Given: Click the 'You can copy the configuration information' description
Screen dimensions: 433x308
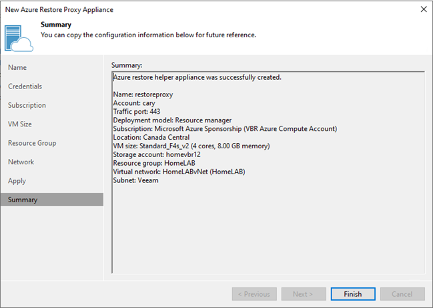Looking at the screenshot, I should click(148, 35).
